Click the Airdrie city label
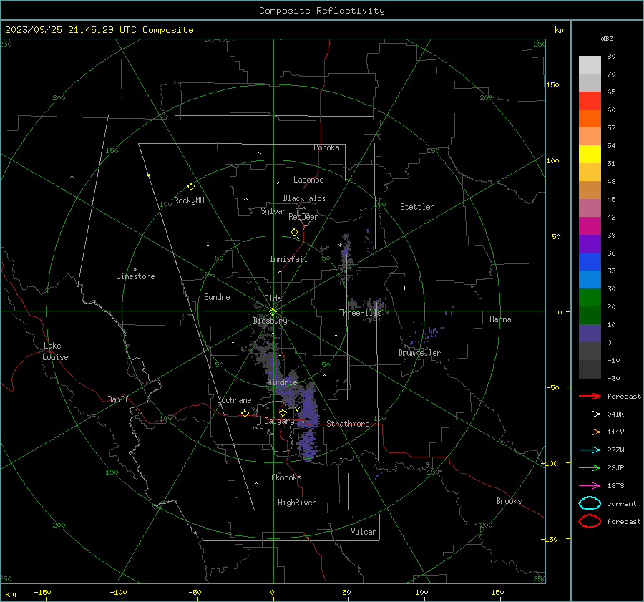644x602 pixels. (x=282, y=382)
